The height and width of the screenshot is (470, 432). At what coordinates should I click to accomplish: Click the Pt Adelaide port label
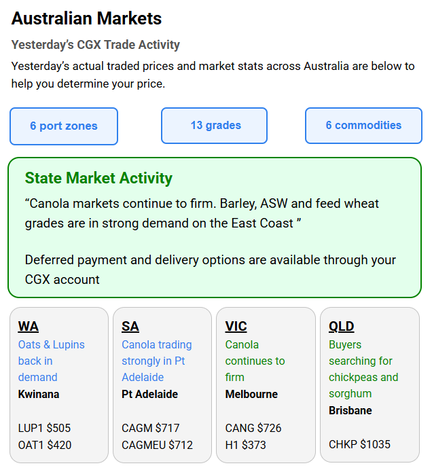click(x=149, y=394)
